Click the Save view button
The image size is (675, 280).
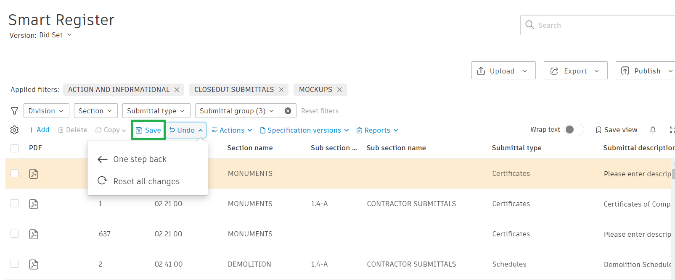[617, 130]
